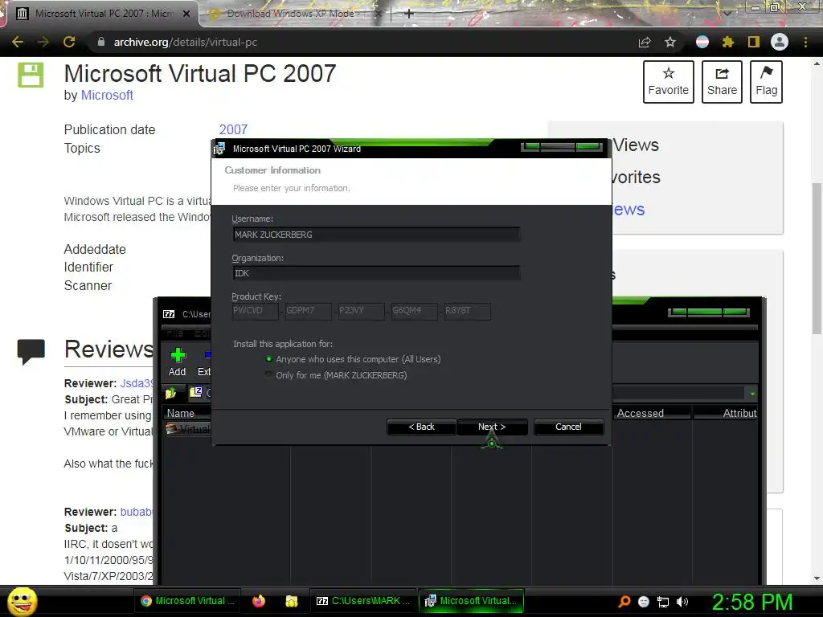Click the R8Y8T product key box

click(467, 311)
